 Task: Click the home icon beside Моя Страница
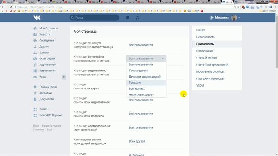coord(35,28)
